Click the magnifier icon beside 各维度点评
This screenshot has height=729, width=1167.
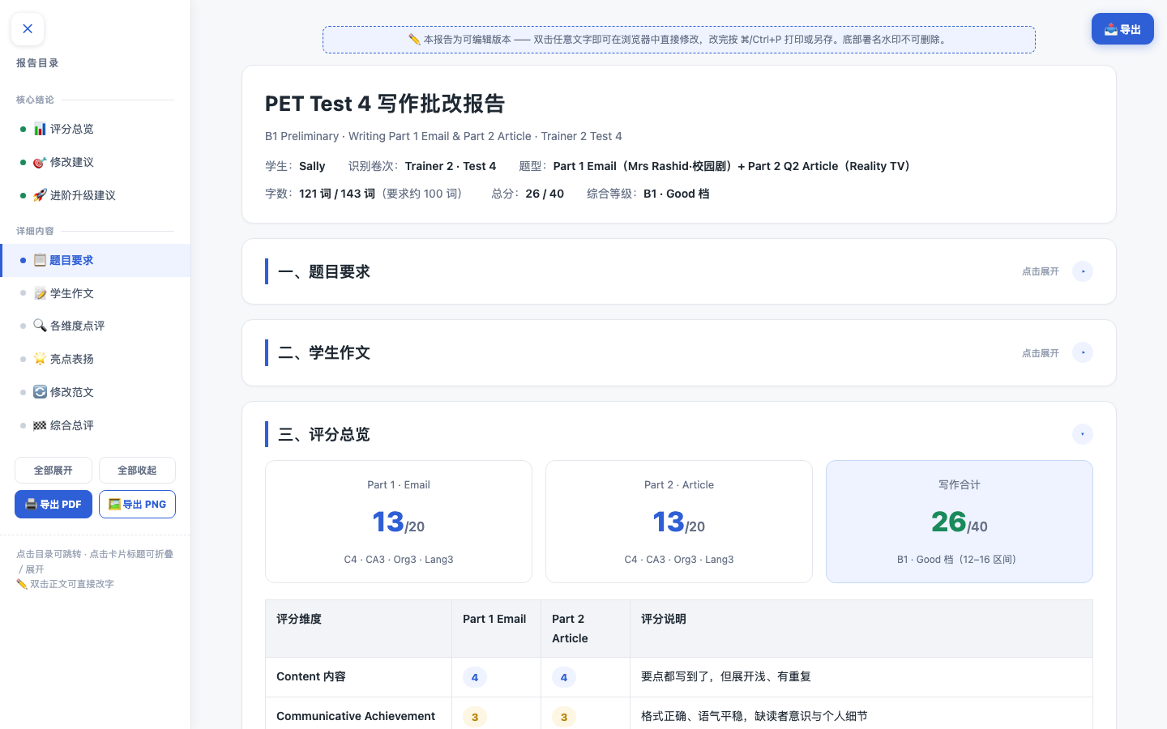coord(40,326)
